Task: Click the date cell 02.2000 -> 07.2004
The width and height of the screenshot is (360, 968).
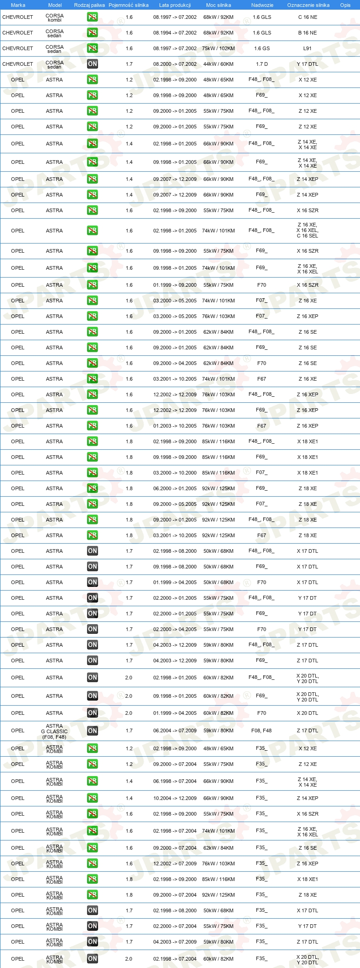Action: pyautogui.click(x=175, y=926)
